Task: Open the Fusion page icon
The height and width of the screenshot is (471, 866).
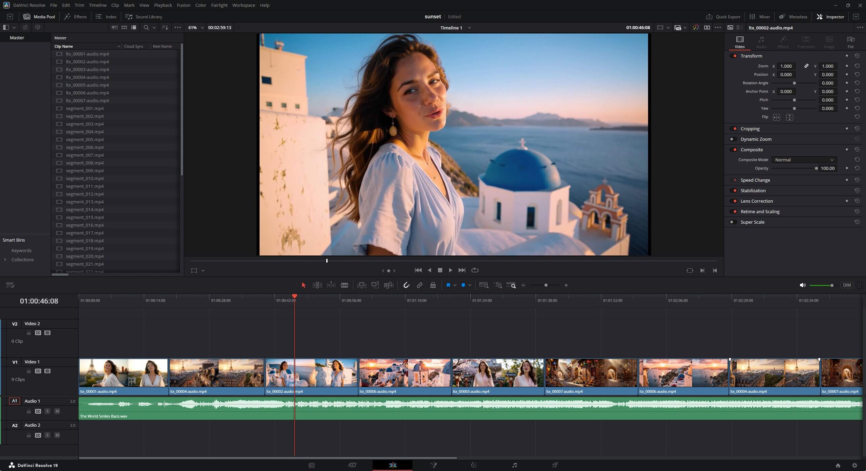Action: click(x=434, y=465)
